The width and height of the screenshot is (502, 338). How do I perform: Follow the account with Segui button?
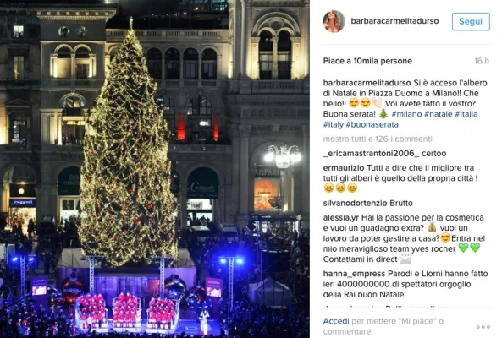point(471,21)
